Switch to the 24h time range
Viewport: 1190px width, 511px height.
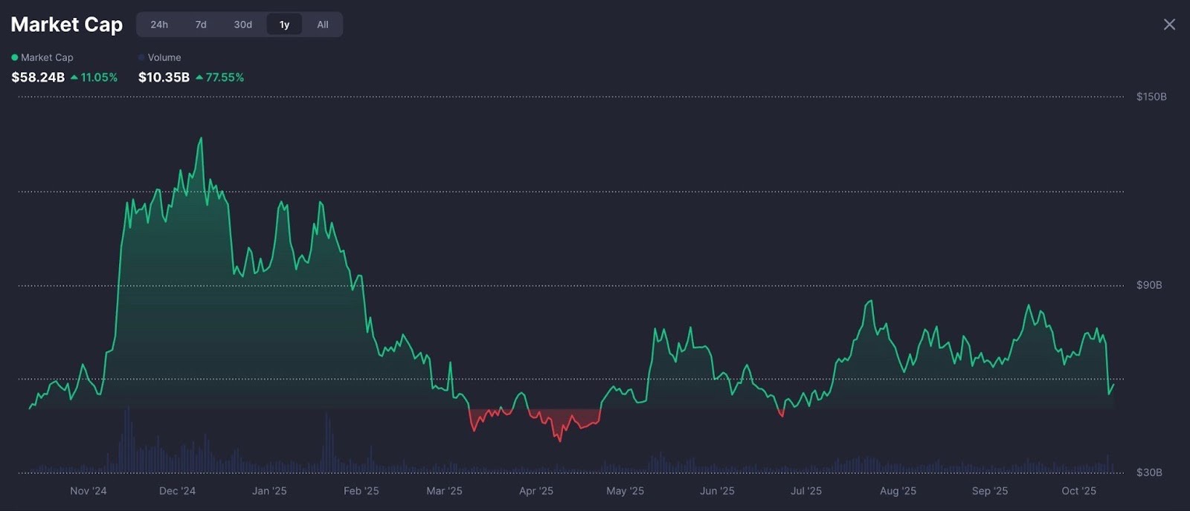pos(159,25)
